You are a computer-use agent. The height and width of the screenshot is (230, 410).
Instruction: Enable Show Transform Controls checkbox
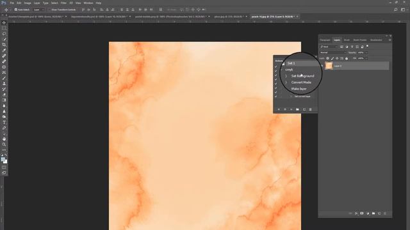49,10
